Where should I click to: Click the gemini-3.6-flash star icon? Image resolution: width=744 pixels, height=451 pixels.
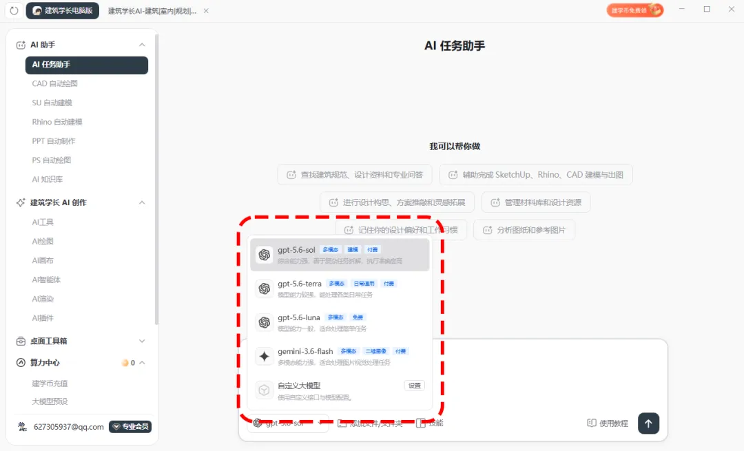[x=265, y=356]
